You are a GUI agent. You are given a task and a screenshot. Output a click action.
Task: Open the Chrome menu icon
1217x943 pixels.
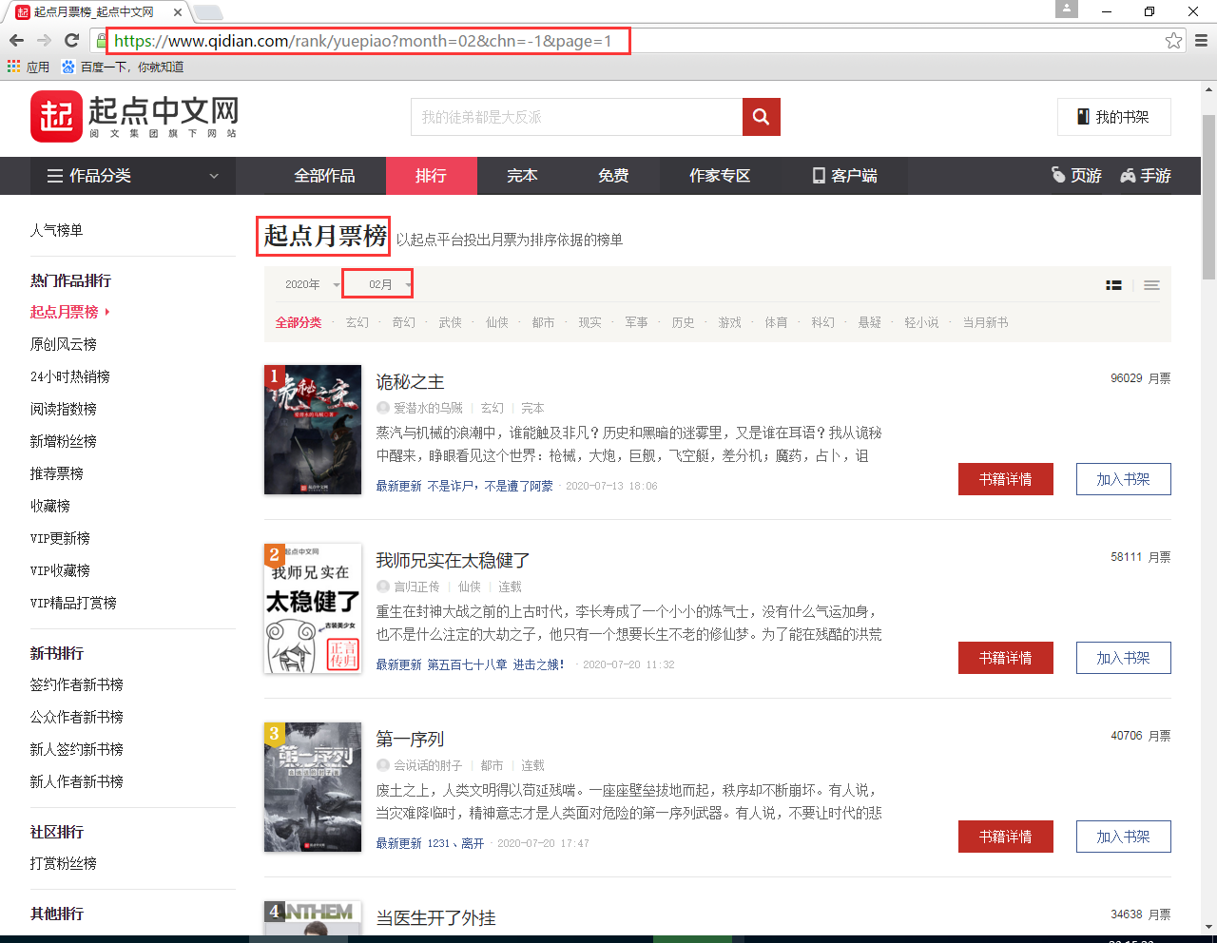(x=1201, y=41)
